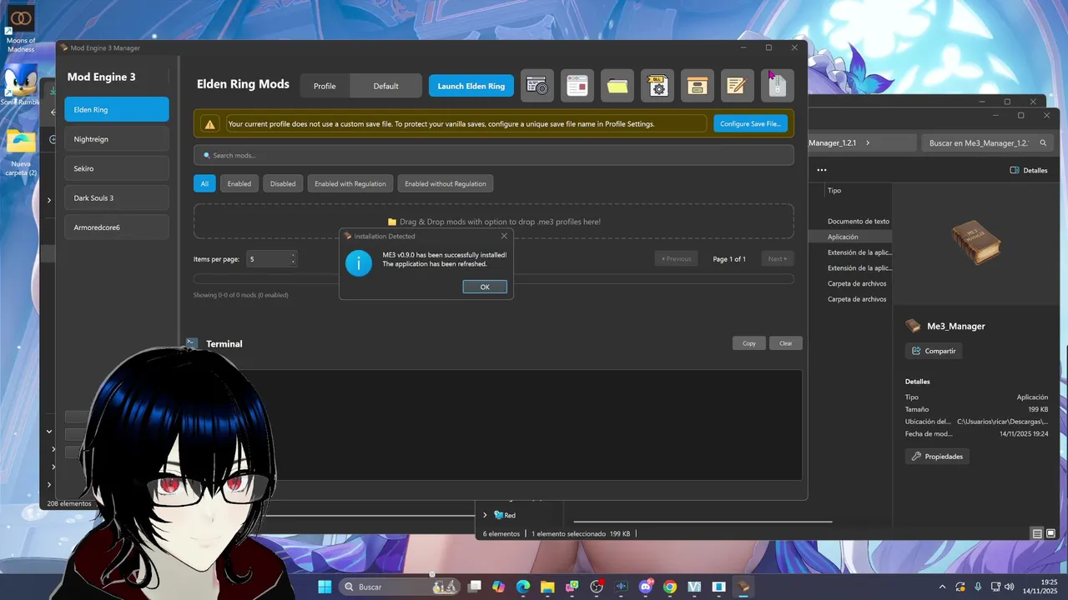The height and width of the screenshot is (600, 1068).
Task: Open Nueva carpeta (2) desktop folder
Action: tap(21, 152)
